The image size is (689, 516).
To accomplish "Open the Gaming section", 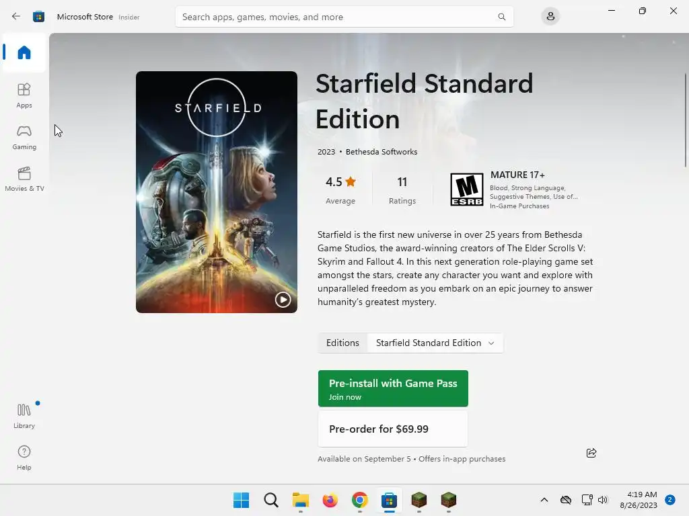I will point(24,137).
